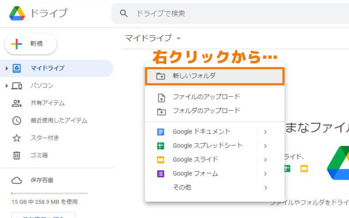Click the search magnifier icon

click(124, 14)
